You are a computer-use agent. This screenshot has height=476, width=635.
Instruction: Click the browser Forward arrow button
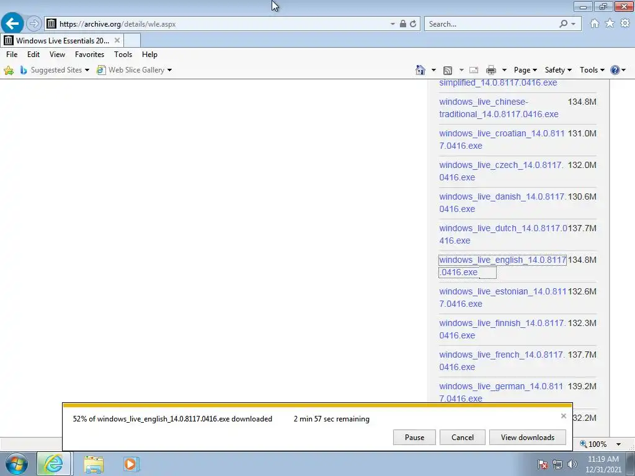click(34, 24)
